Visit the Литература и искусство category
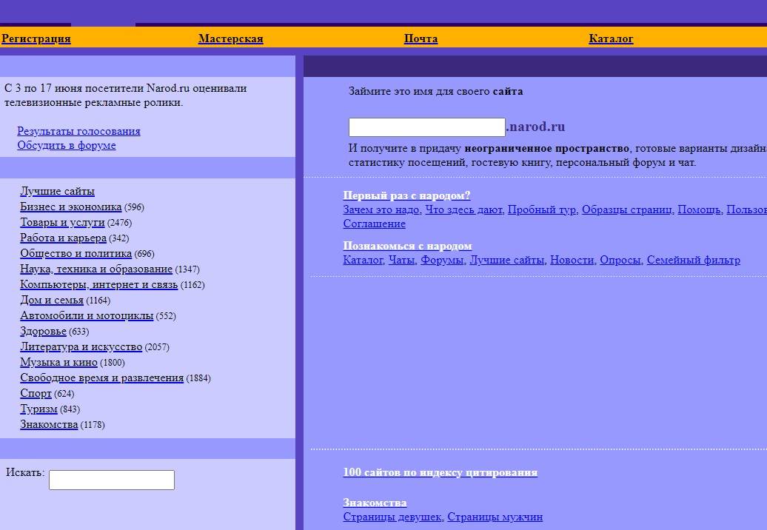The height and width of the screenshot is (530, 767). tap(81, 346)
